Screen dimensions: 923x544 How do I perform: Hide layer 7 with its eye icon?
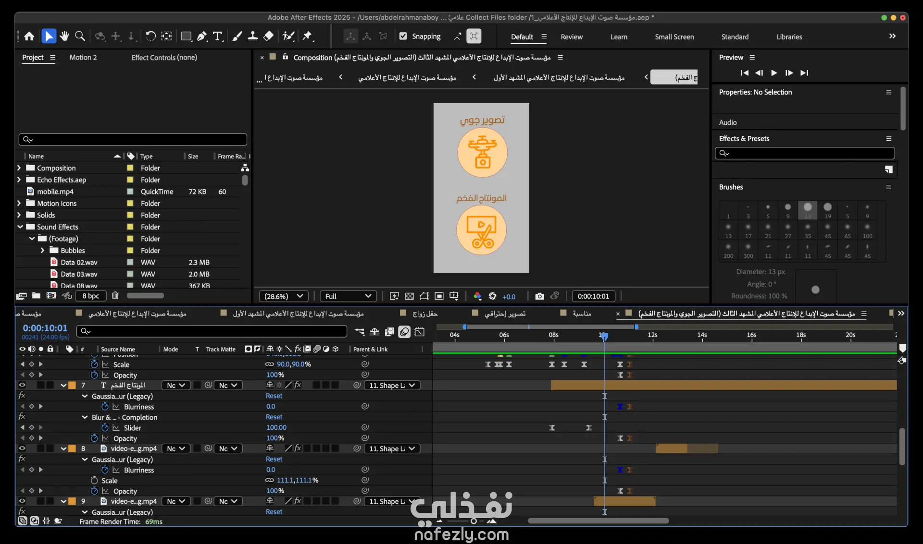(22, 385)
